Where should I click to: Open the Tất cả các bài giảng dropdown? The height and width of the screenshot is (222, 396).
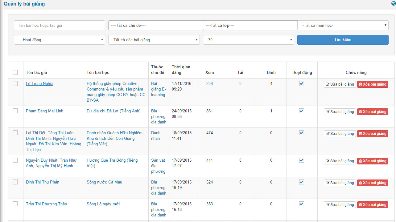pyautogui.click(x=154, y=40)
